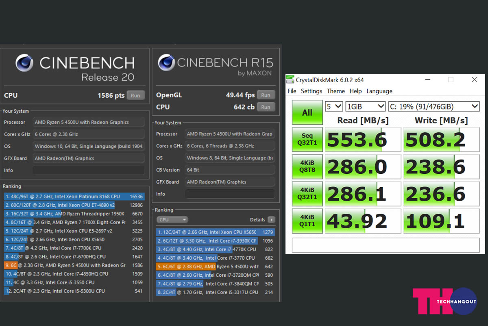Open the test count dropdown showing 5
The image size is (488, 326).
coord(334,107)
